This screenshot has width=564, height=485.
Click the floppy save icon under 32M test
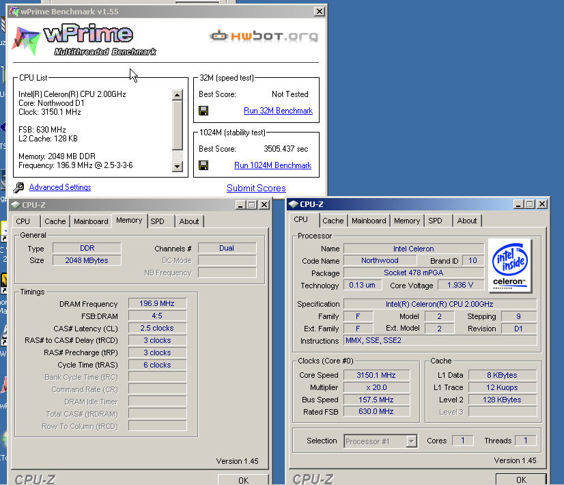click(203, 111)
